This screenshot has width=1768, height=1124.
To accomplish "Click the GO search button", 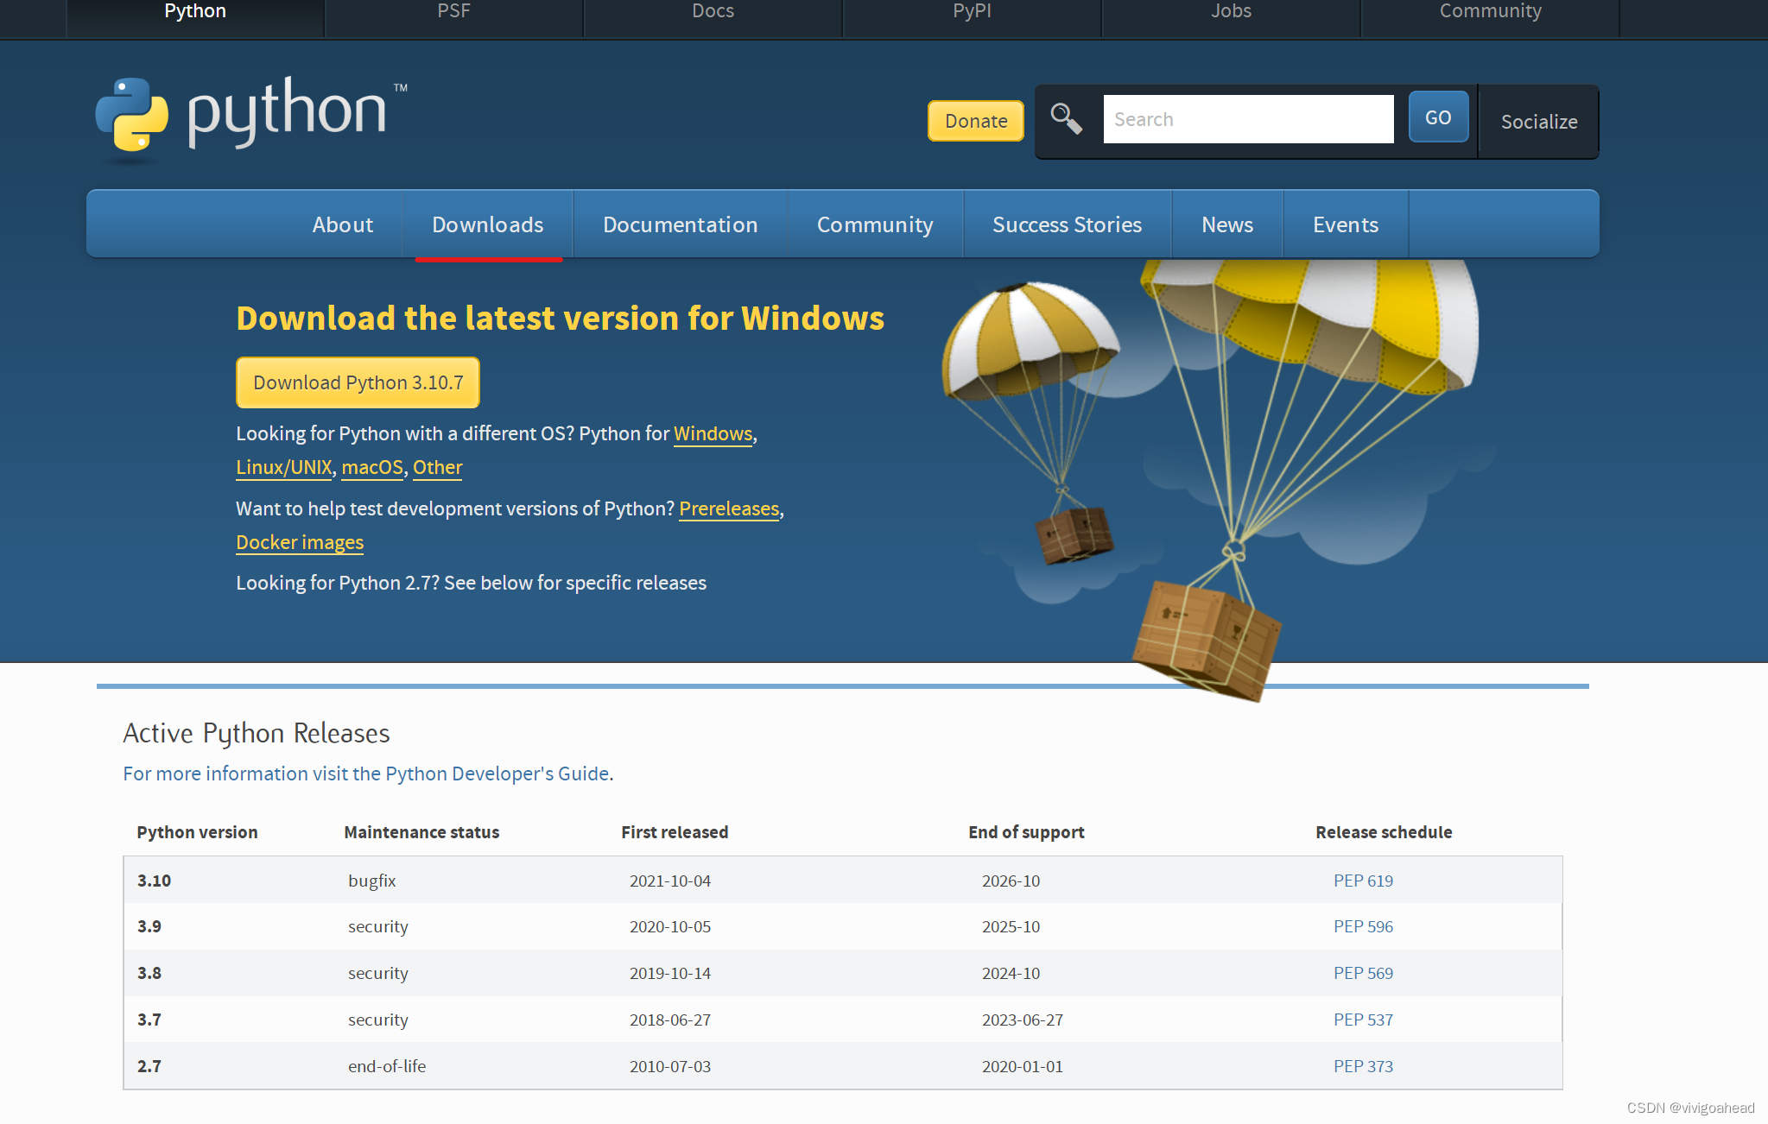I will (1437, 117).
